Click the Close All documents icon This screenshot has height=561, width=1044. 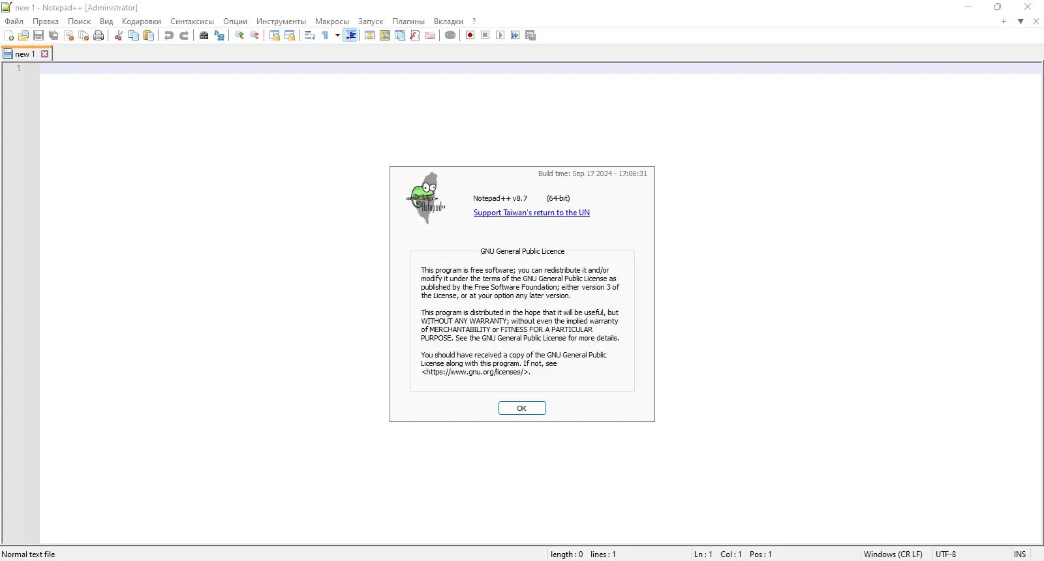pos(84,35)
